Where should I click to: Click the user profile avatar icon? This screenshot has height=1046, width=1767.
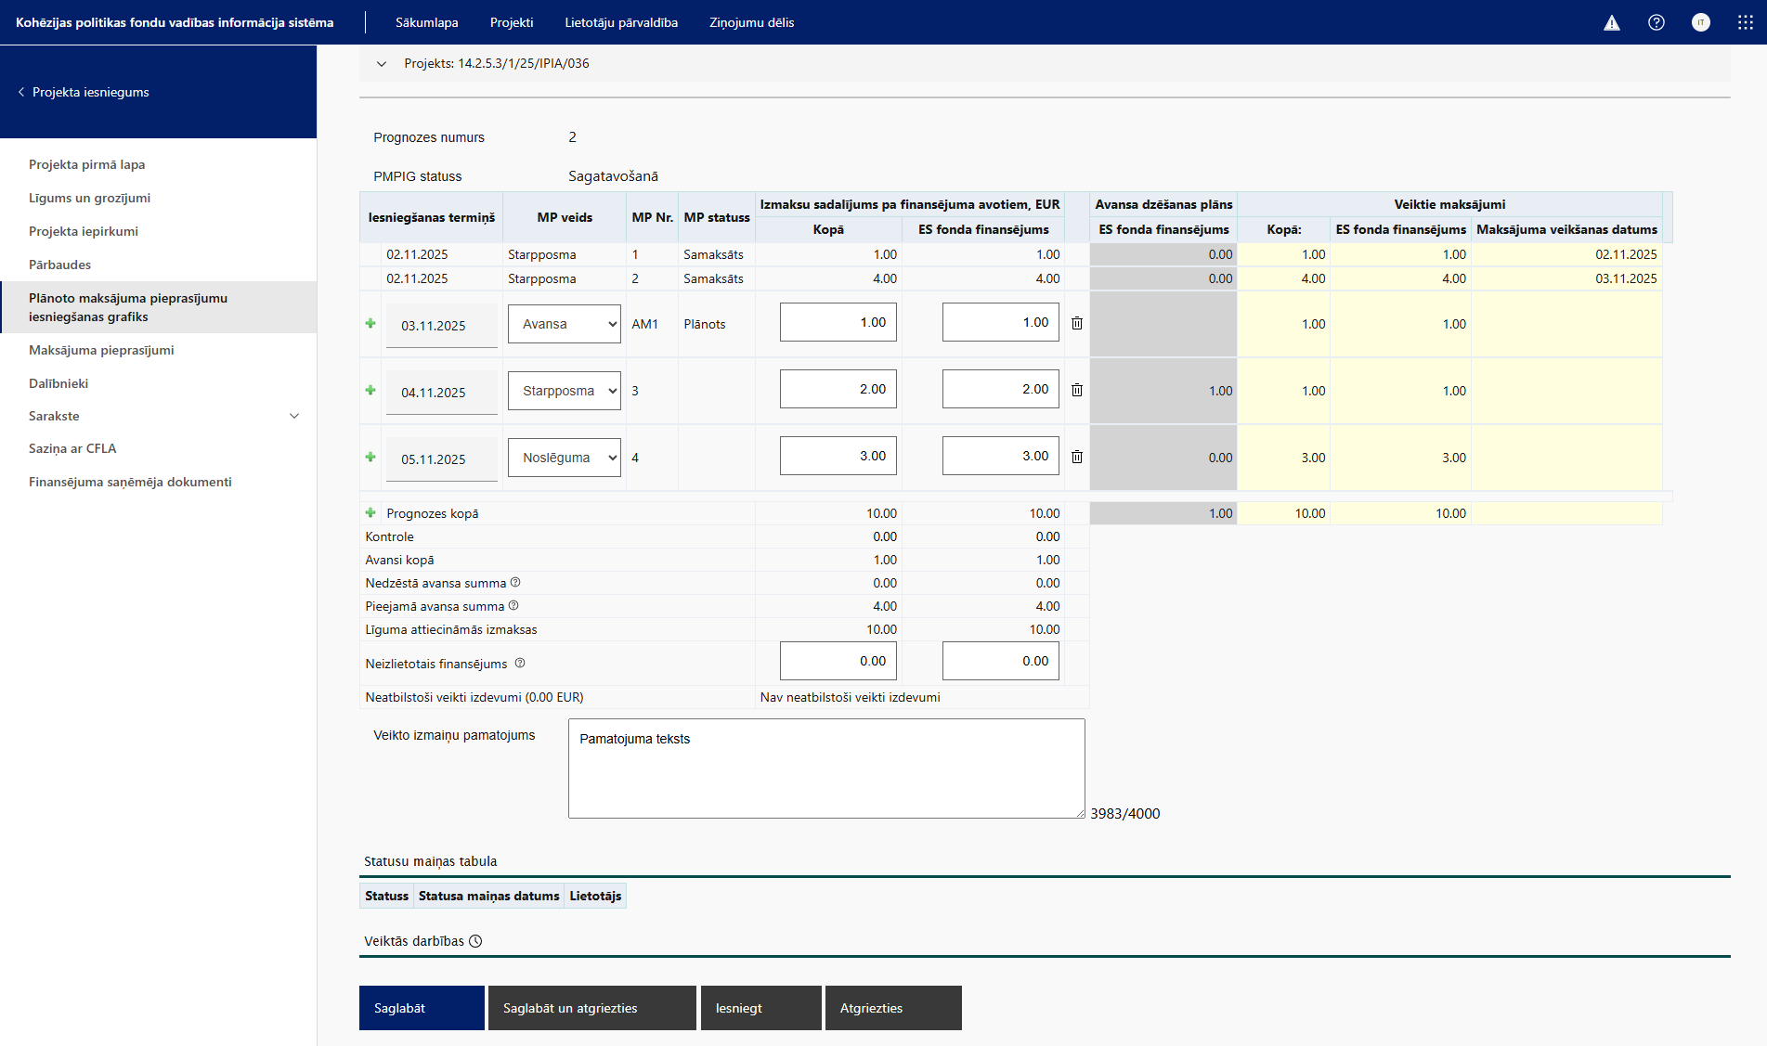[1701, 23]
